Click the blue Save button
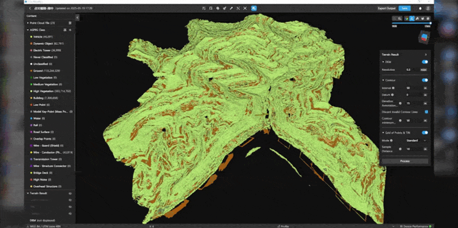This screenshot has width=458, height=228. tap(404, 8)
